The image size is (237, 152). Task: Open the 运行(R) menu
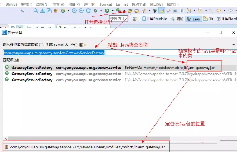coord(89,4)
